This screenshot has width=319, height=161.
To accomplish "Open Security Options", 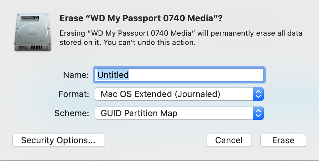I will tap(58, 140).
